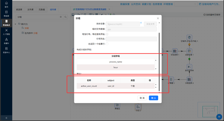The width and height of the screenshot is (224, 121).
Task: Open 调度计划 in the top menu
Action: pyautogui.click(x=146, y=4)
